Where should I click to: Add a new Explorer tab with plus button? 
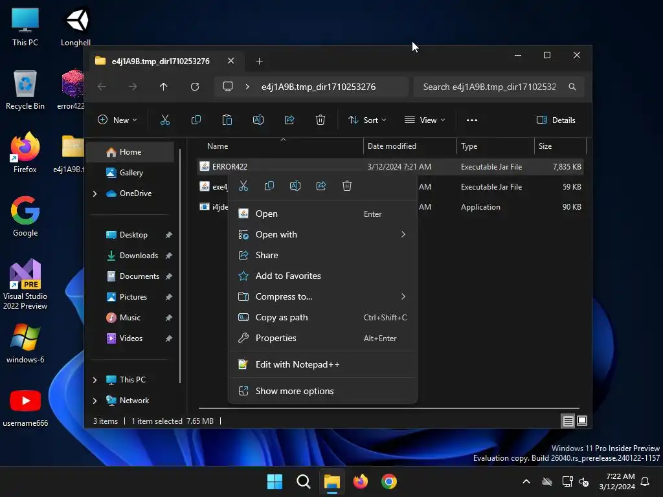(259, 61)
